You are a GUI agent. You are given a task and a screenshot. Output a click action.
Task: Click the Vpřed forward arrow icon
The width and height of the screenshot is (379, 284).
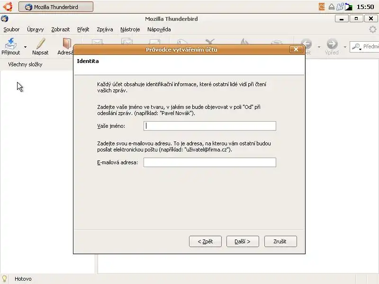(332, 44)
